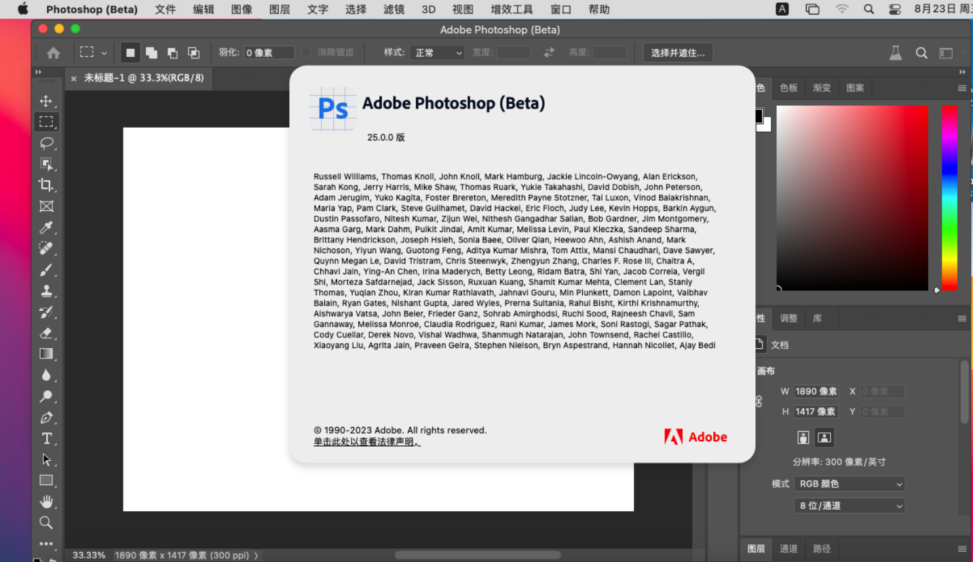Close the 未标题-1 document tab
The width and height of the screenshot is (973, 562).
(74, 79)
